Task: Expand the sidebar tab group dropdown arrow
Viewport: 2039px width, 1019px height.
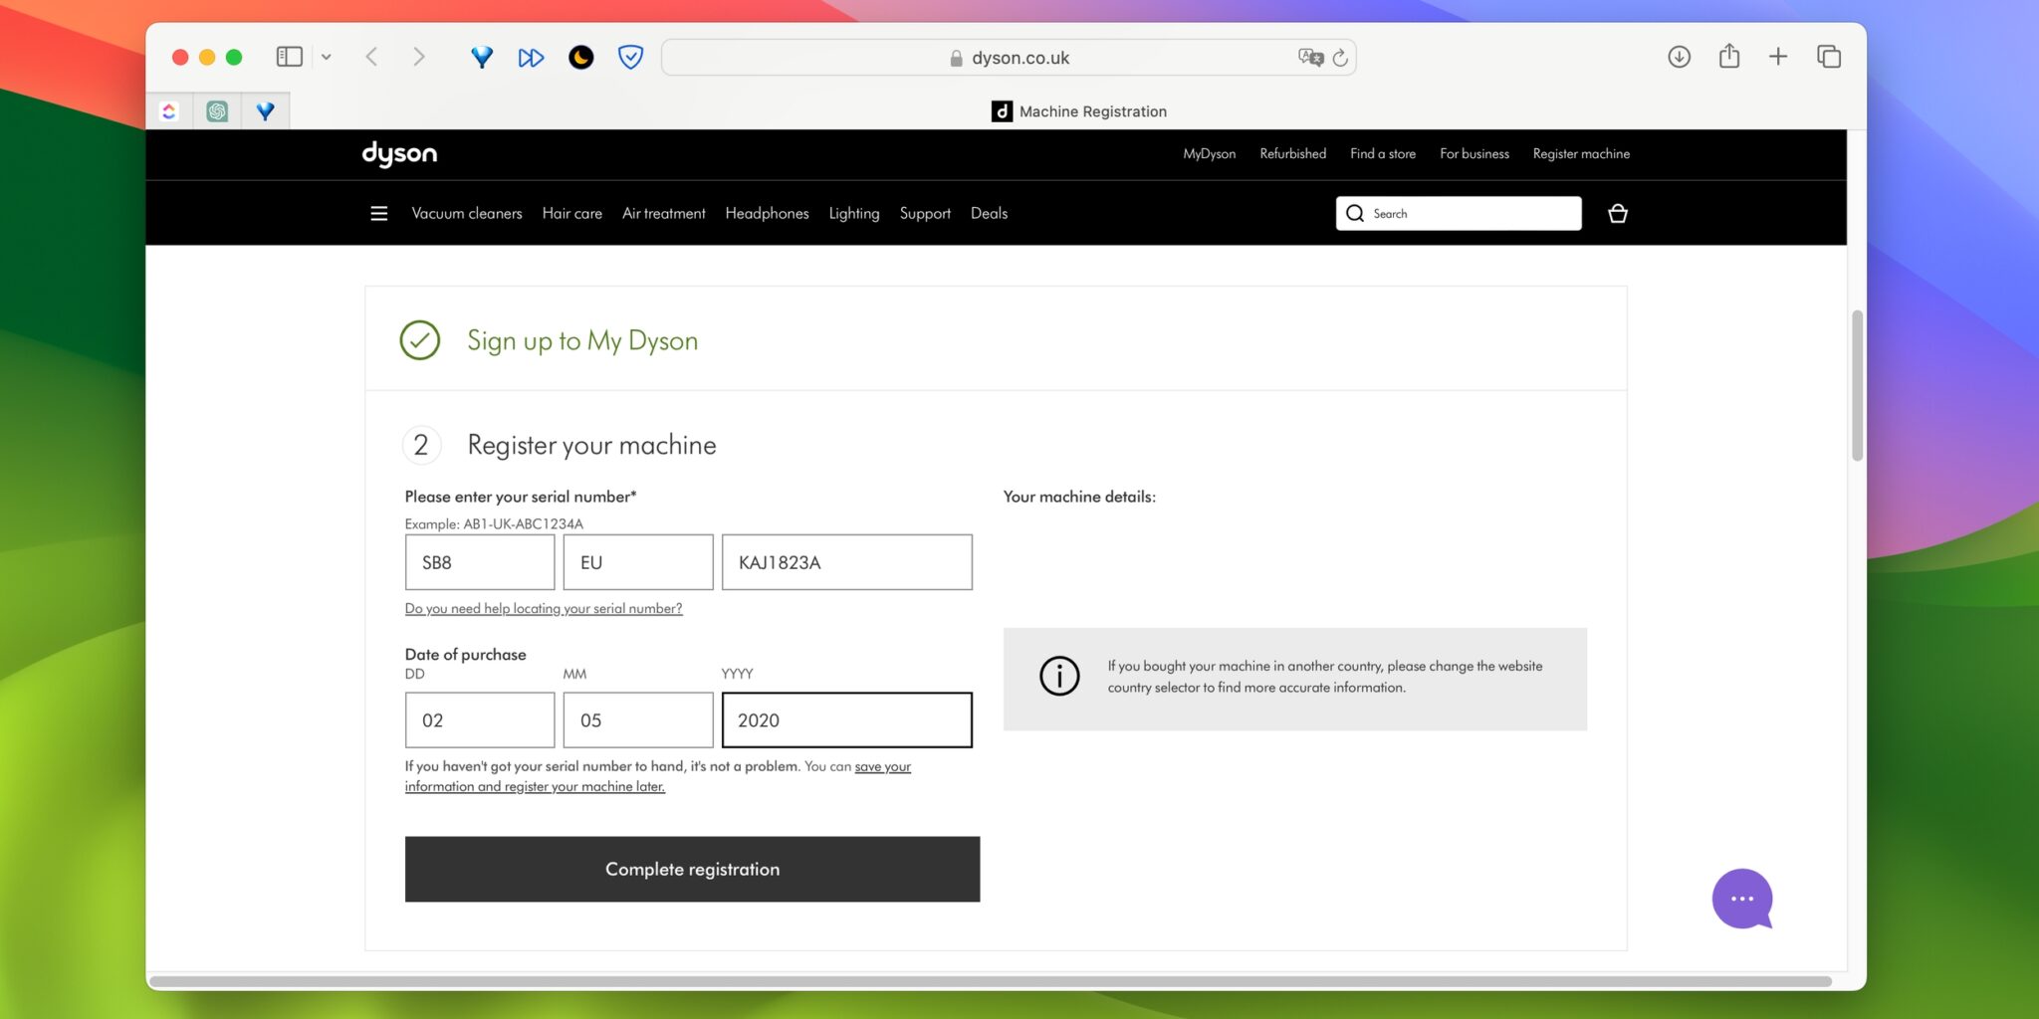Action: [x=326, y=57]
